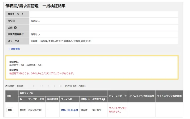Click the エラーメッセージ column header
The height and width of the screenshot is (119, 190).
coord(117,96)
